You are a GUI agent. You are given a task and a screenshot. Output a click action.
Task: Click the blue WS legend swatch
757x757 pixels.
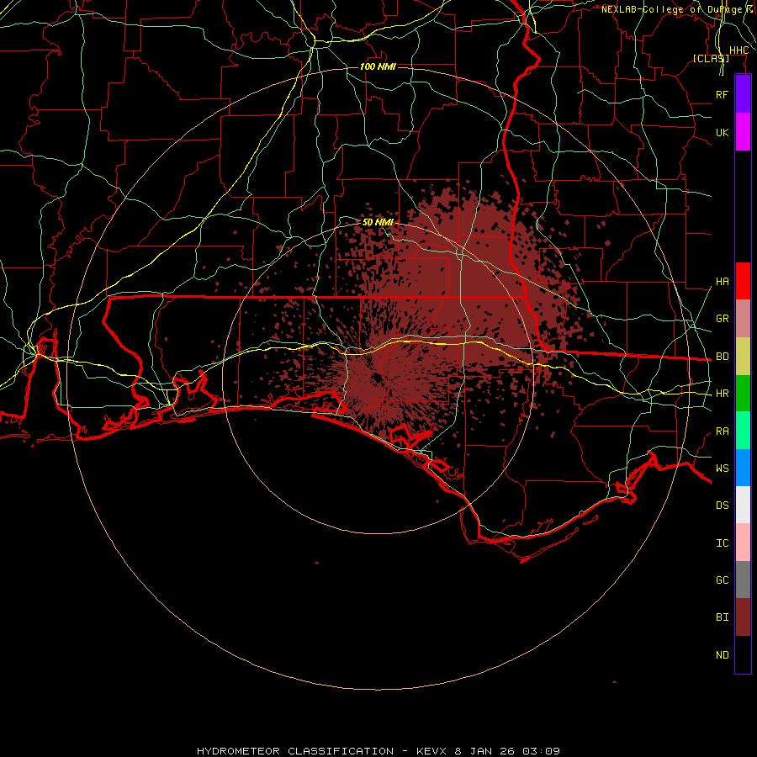coord(743,468)
